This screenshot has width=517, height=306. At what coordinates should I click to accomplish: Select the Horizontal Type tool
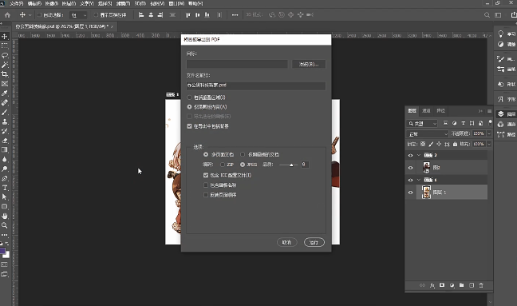point(5,188)
